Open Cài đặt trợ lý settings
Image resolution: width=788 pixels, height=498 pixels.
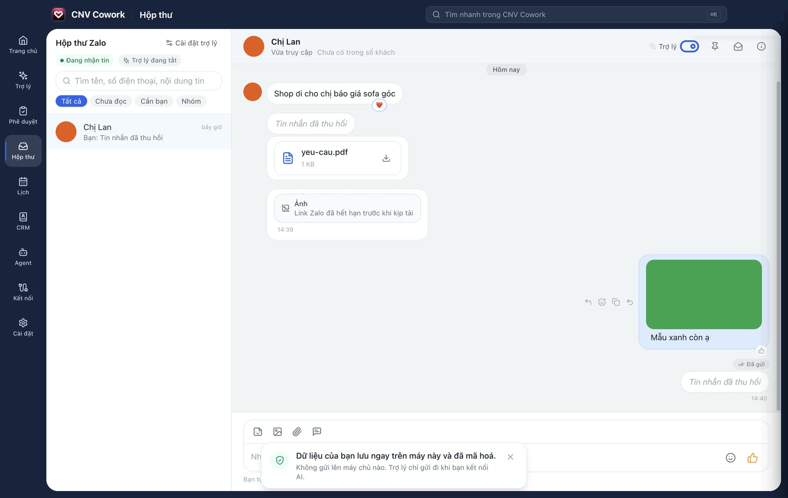coord(192,43)
